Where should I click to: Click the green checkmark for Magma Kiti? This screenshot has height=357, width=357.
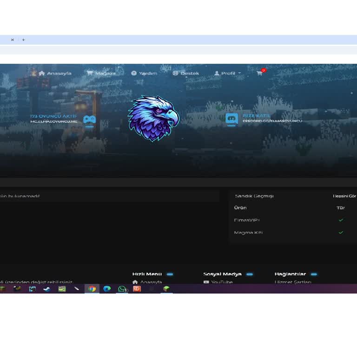click(x=341, y=232)
